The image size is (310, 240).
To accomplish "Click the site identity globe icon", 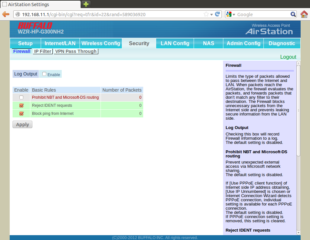I will [x=17, y=15].
